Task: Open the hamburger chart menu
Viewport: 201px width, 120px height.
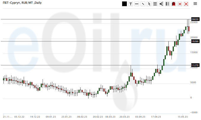Action: tap(195, 4)
